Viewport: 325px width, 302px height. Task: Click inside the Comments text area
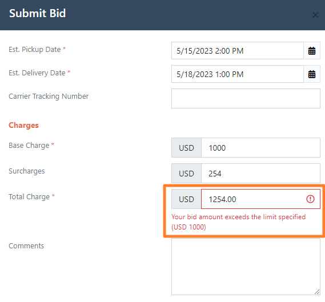(246, 267)
